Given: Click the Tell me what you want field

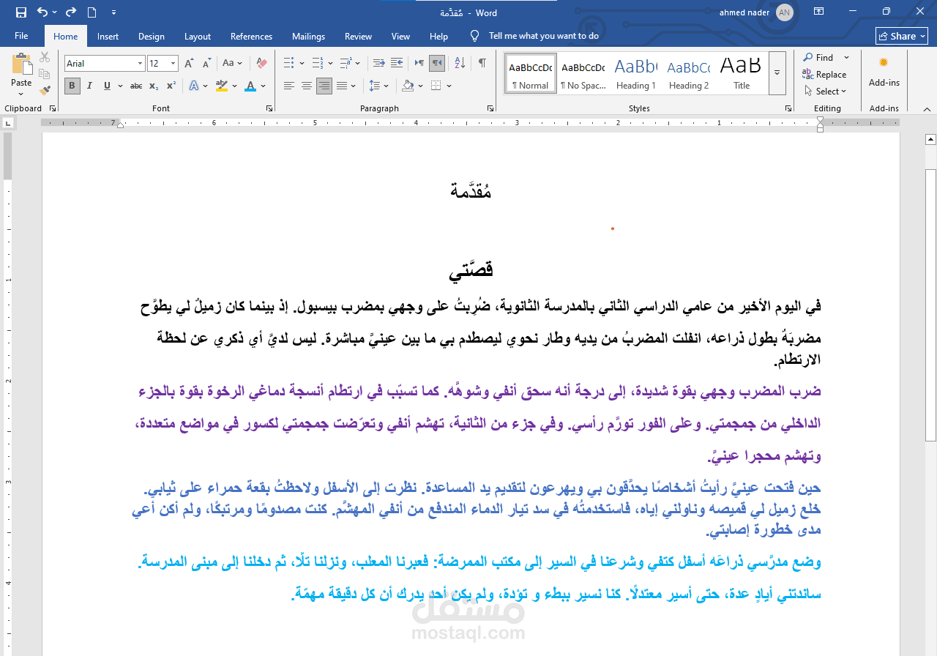Looking at the screenshot, I should pos(544,36).
